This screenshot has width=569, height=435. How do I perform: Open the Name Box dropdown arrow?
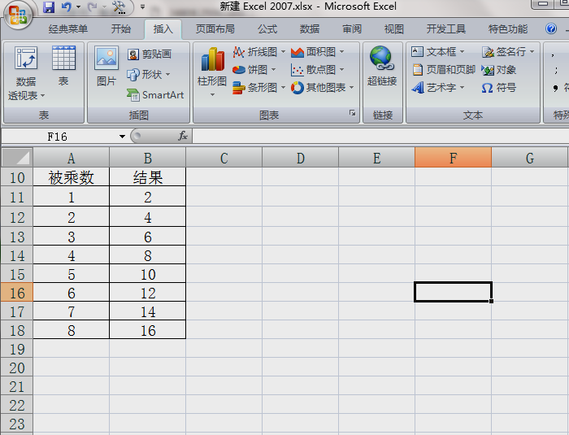(x=122, y=137)
